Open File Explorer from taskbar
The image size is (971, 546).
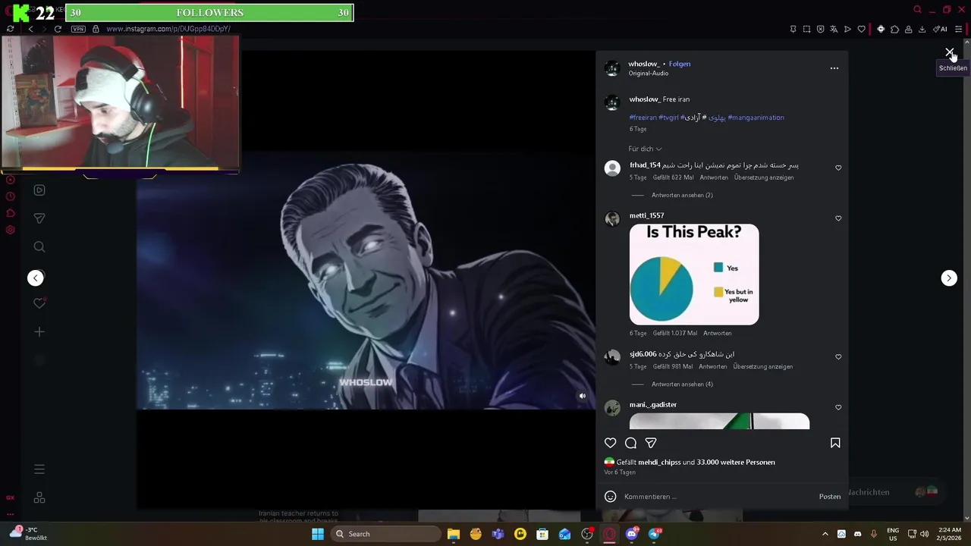[454, 534]
